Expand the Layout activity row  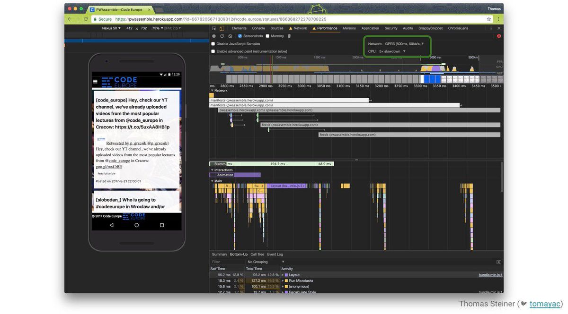point(283,275)
